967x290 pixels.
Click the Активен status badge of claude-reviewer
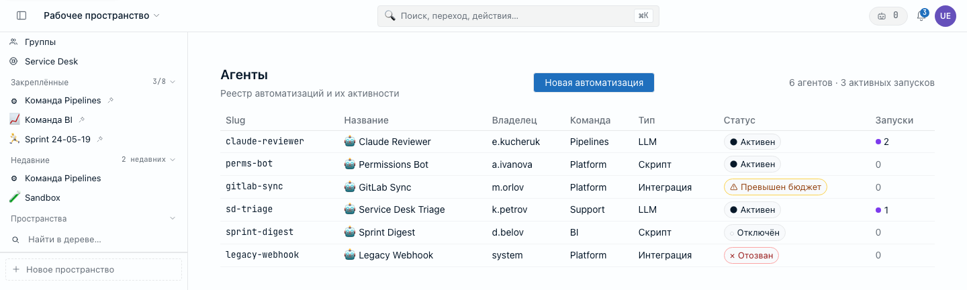click(752, 142)
